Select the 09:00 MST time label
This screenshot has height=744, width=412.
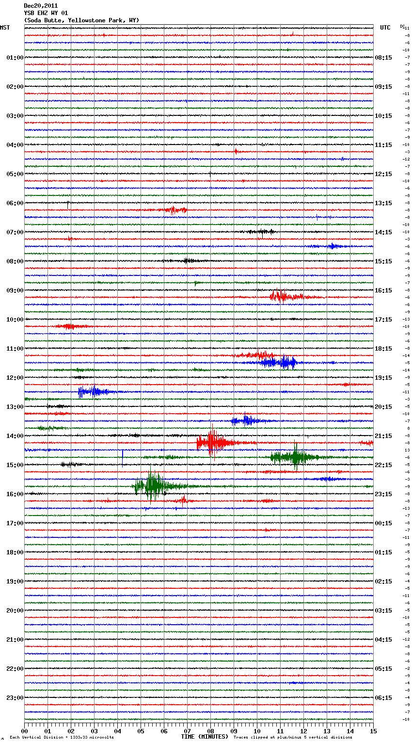(15, 291)
